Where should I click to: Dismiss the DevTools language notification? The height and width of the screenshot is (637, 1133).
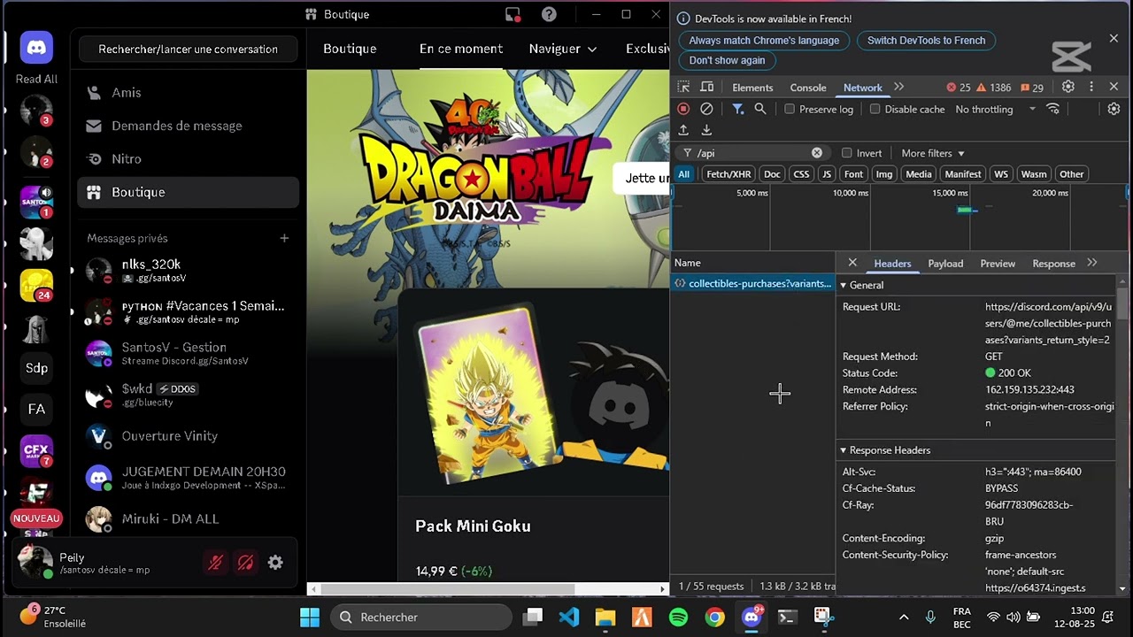(x=1114, y=39)
